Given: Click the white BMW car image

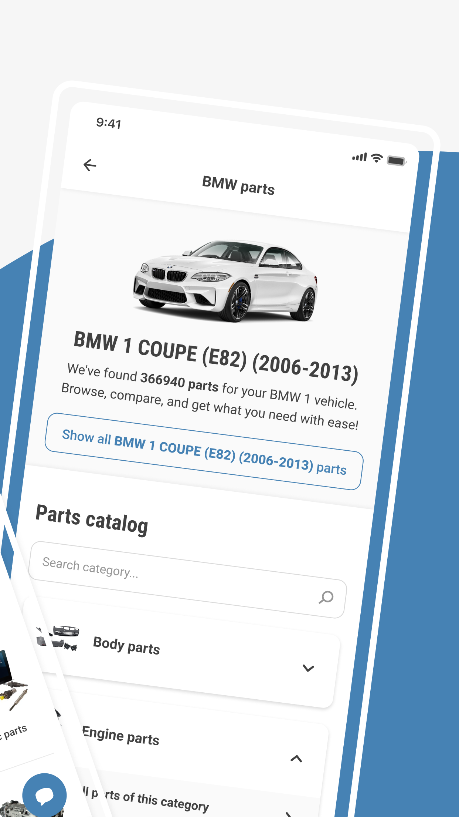Looking at the screenshot, I should click(x=225, y=281).
